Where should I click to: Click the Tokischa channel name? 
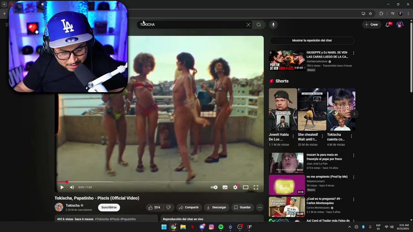coord(73,206)
